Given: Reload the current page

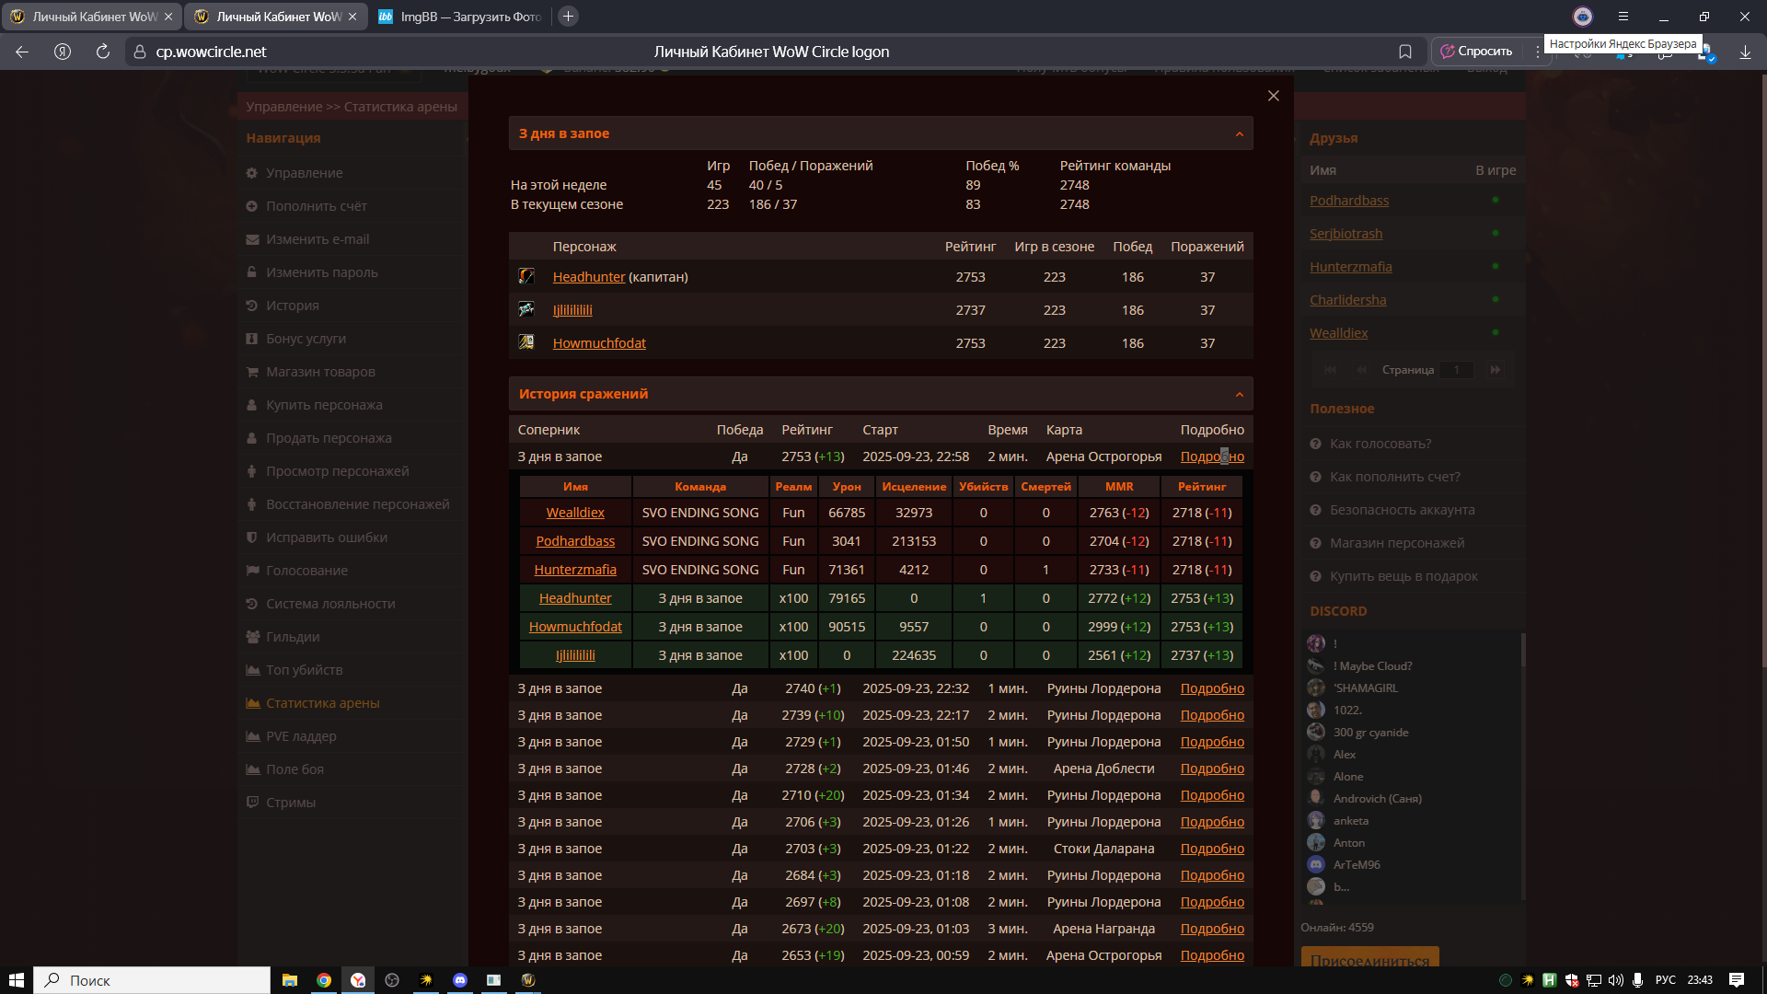Looking at the screenshot, I should [103, 52].
